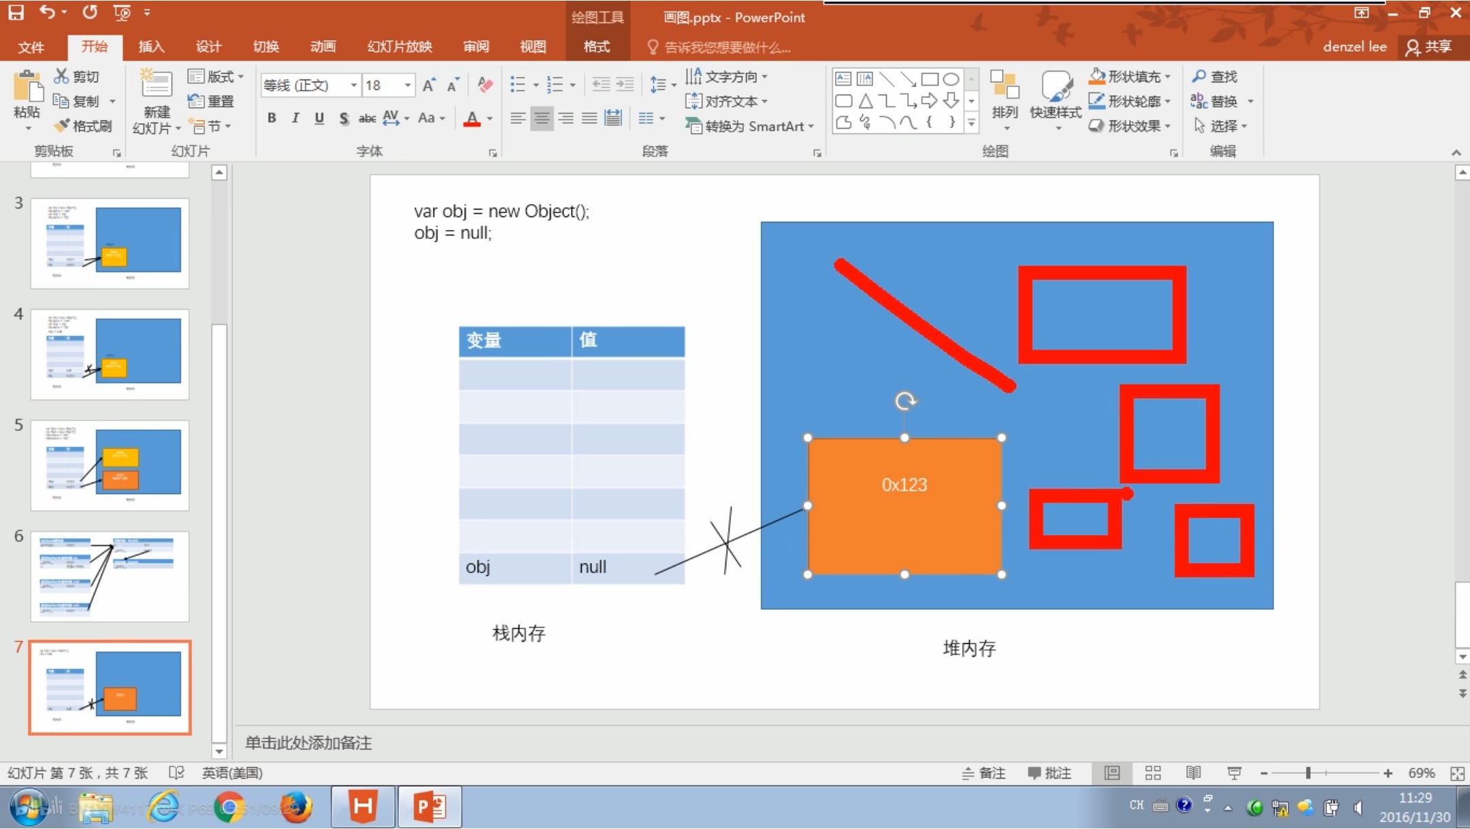The image size is (1470, 829).
Task: Open the drawing tools Format (格式) tab
Action: tap(596, 47)
